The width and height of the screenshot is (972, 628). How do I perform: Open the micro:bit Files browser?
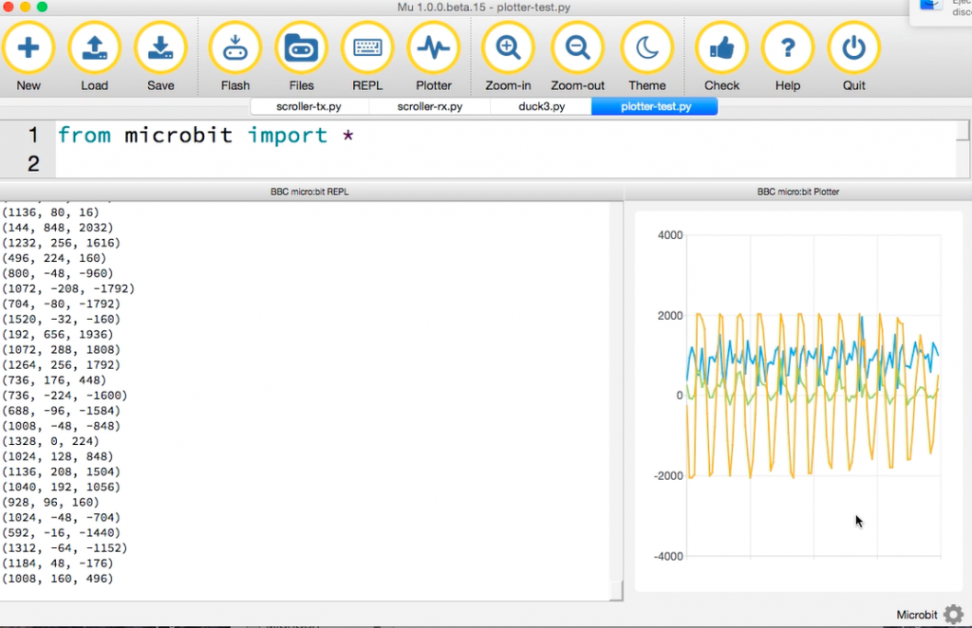point(301,48)
